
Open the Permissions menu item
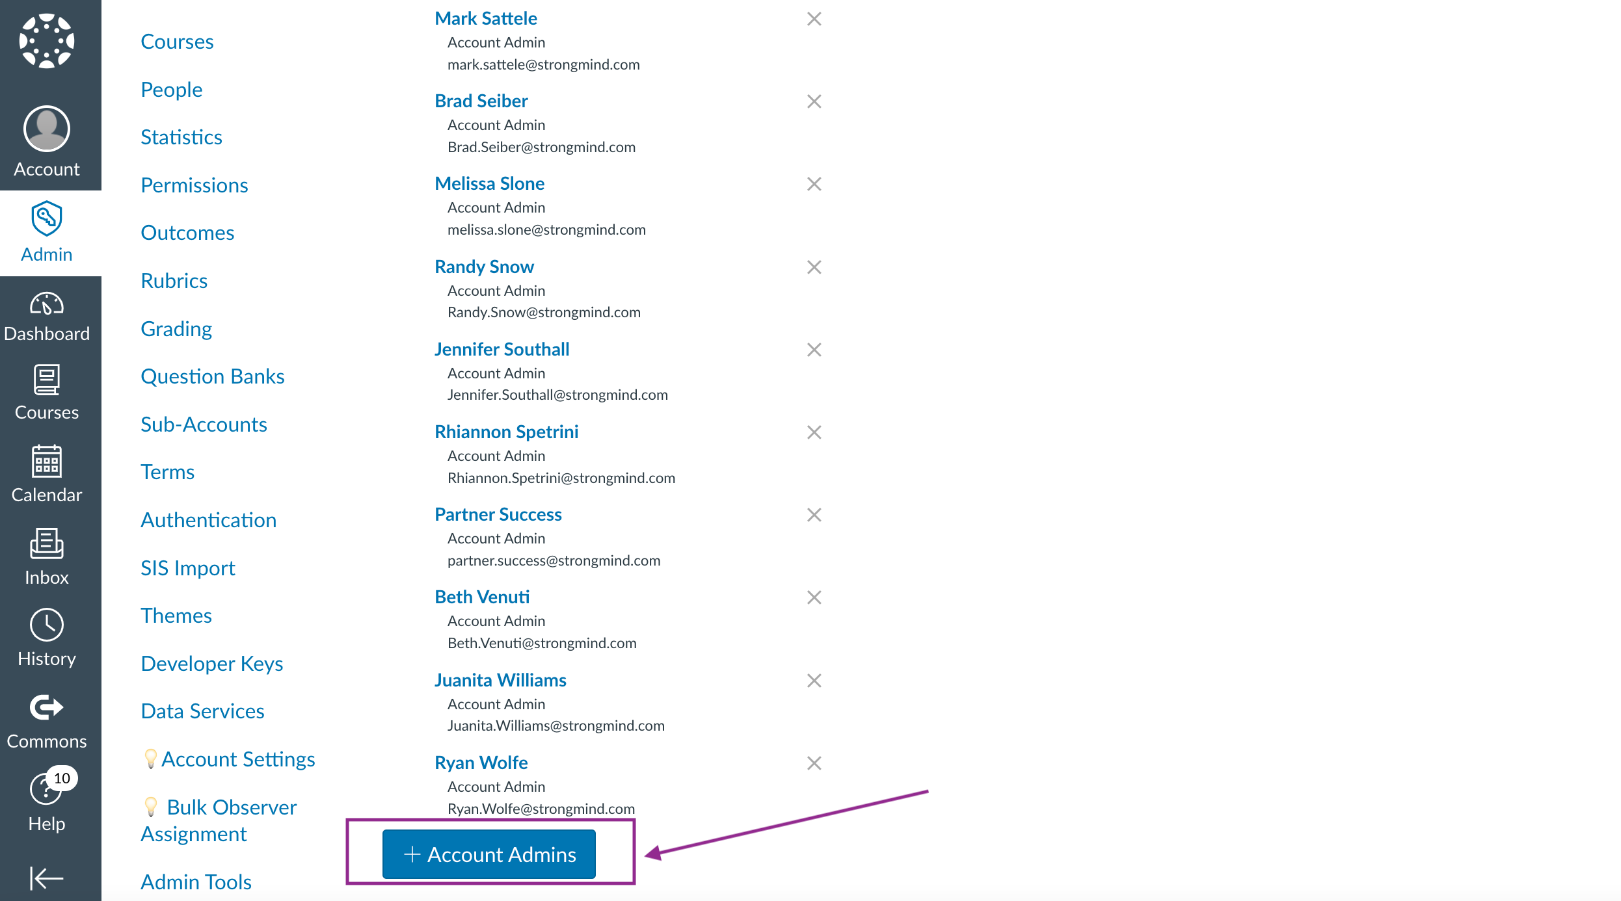coord(194,185)
